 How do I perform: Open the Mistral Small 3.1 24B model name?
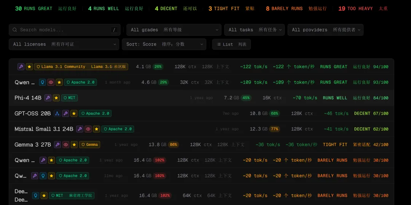point(44,129)
